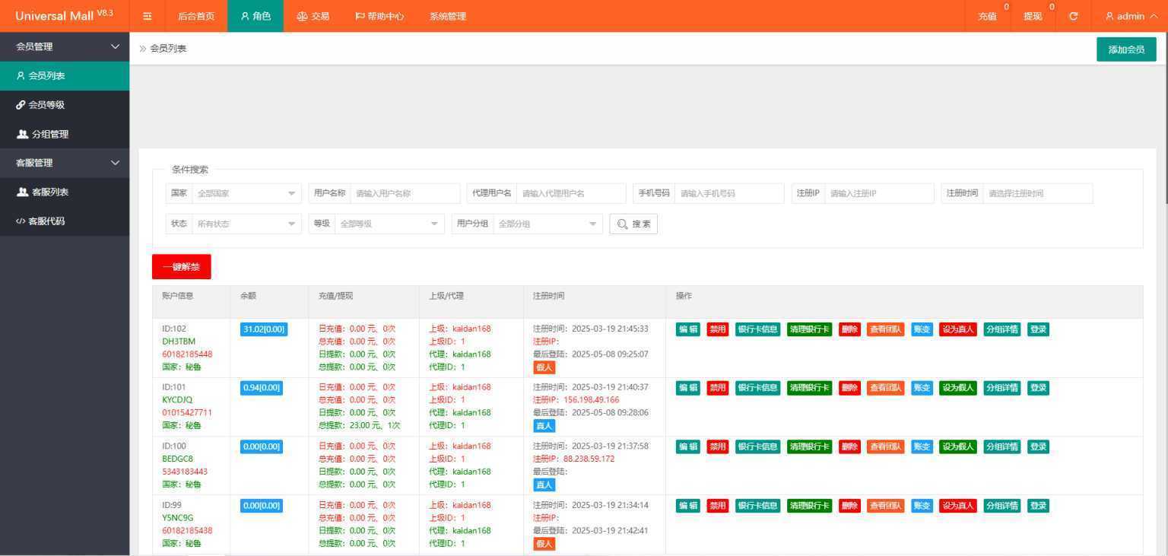
Task: Open 分组管理 in the sidebar
Action: tap(65, 134)
